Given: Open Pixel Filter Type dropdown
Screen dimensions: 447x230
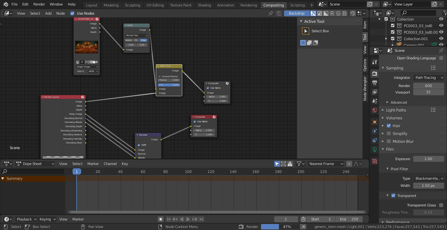Looking at the screenshot, I should (429, 178).
